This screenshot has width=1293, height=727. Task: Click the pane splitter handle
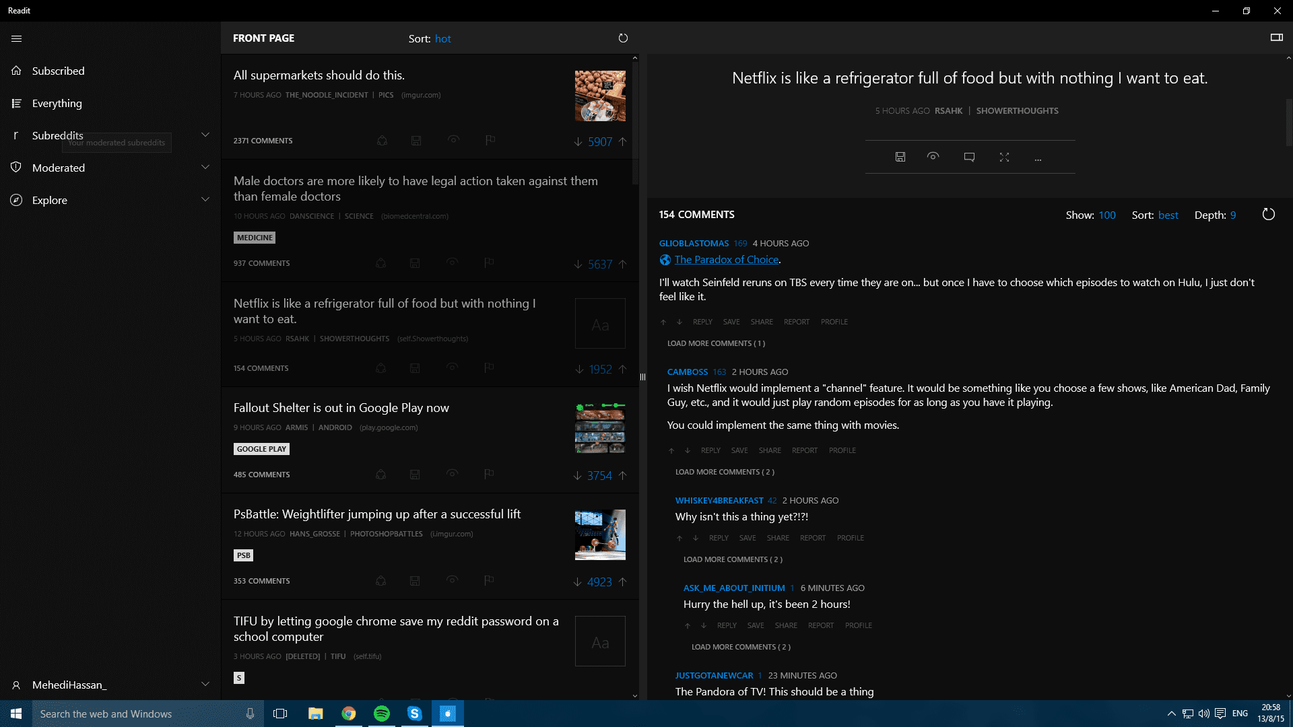pos(642,377)
